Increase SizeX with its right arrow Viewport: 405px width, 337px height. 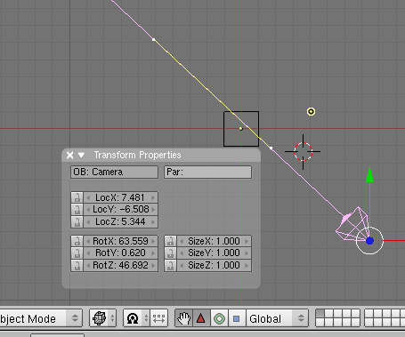[x=247, y=241]
